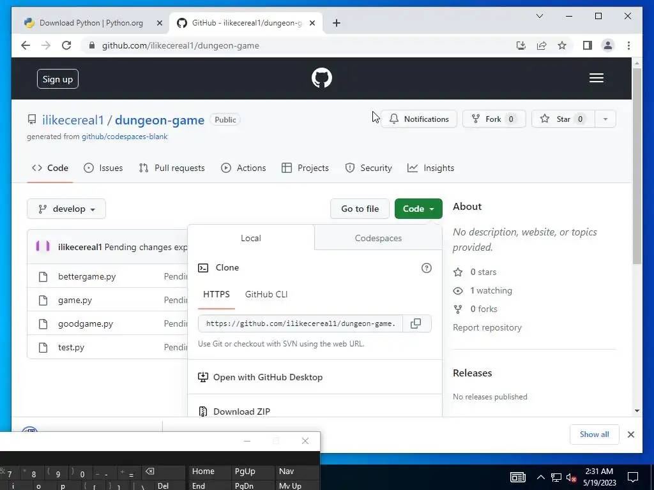654x490 pixels.
Task: Click the touch keyboard icon in taskbar
Action: [x=517, y=477]
